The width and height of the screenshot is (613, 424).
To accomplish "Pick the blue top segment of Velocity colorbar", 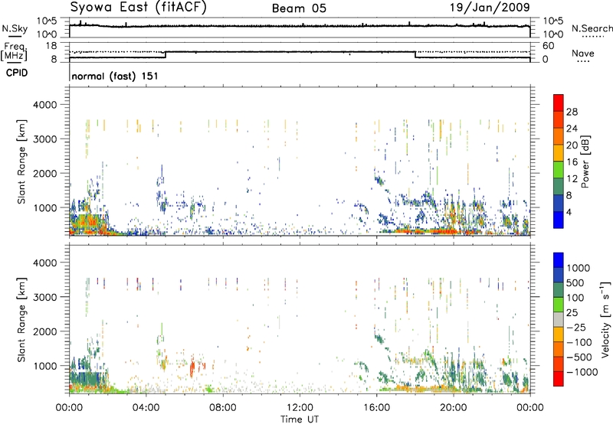I will point(559,260).
